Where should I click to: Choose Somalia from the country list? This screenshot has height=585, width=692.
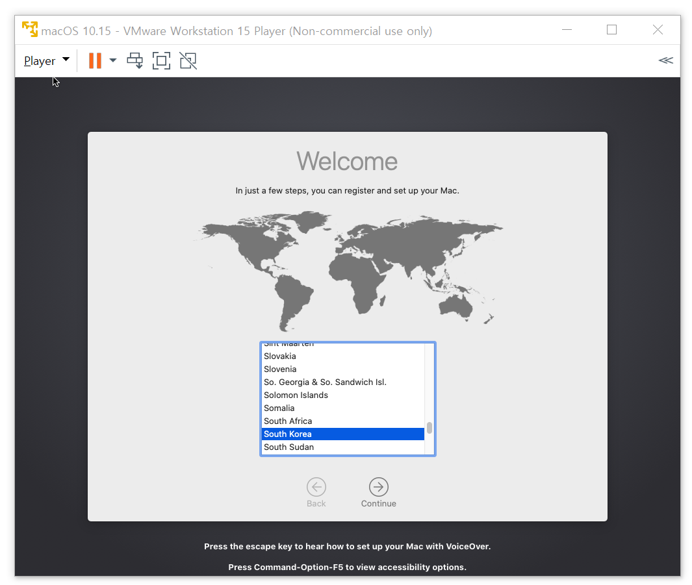pos(279,408)
